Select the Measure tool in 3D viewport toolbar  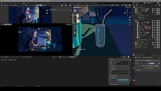(x=75, y=32)
